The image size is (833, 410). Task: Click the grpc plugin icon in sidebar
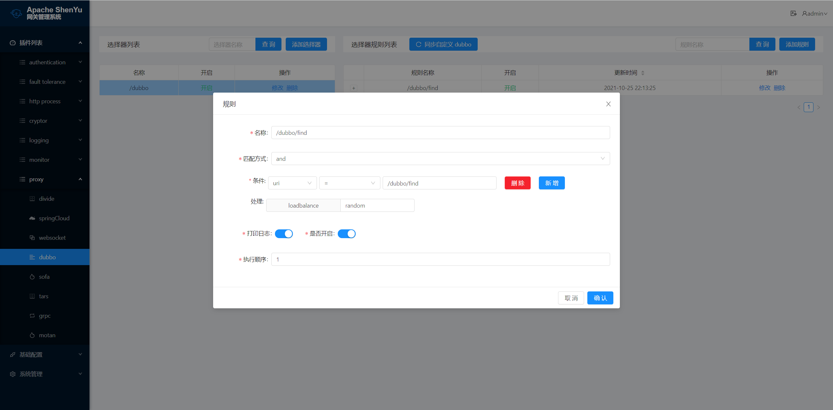[x=32, y=315]
